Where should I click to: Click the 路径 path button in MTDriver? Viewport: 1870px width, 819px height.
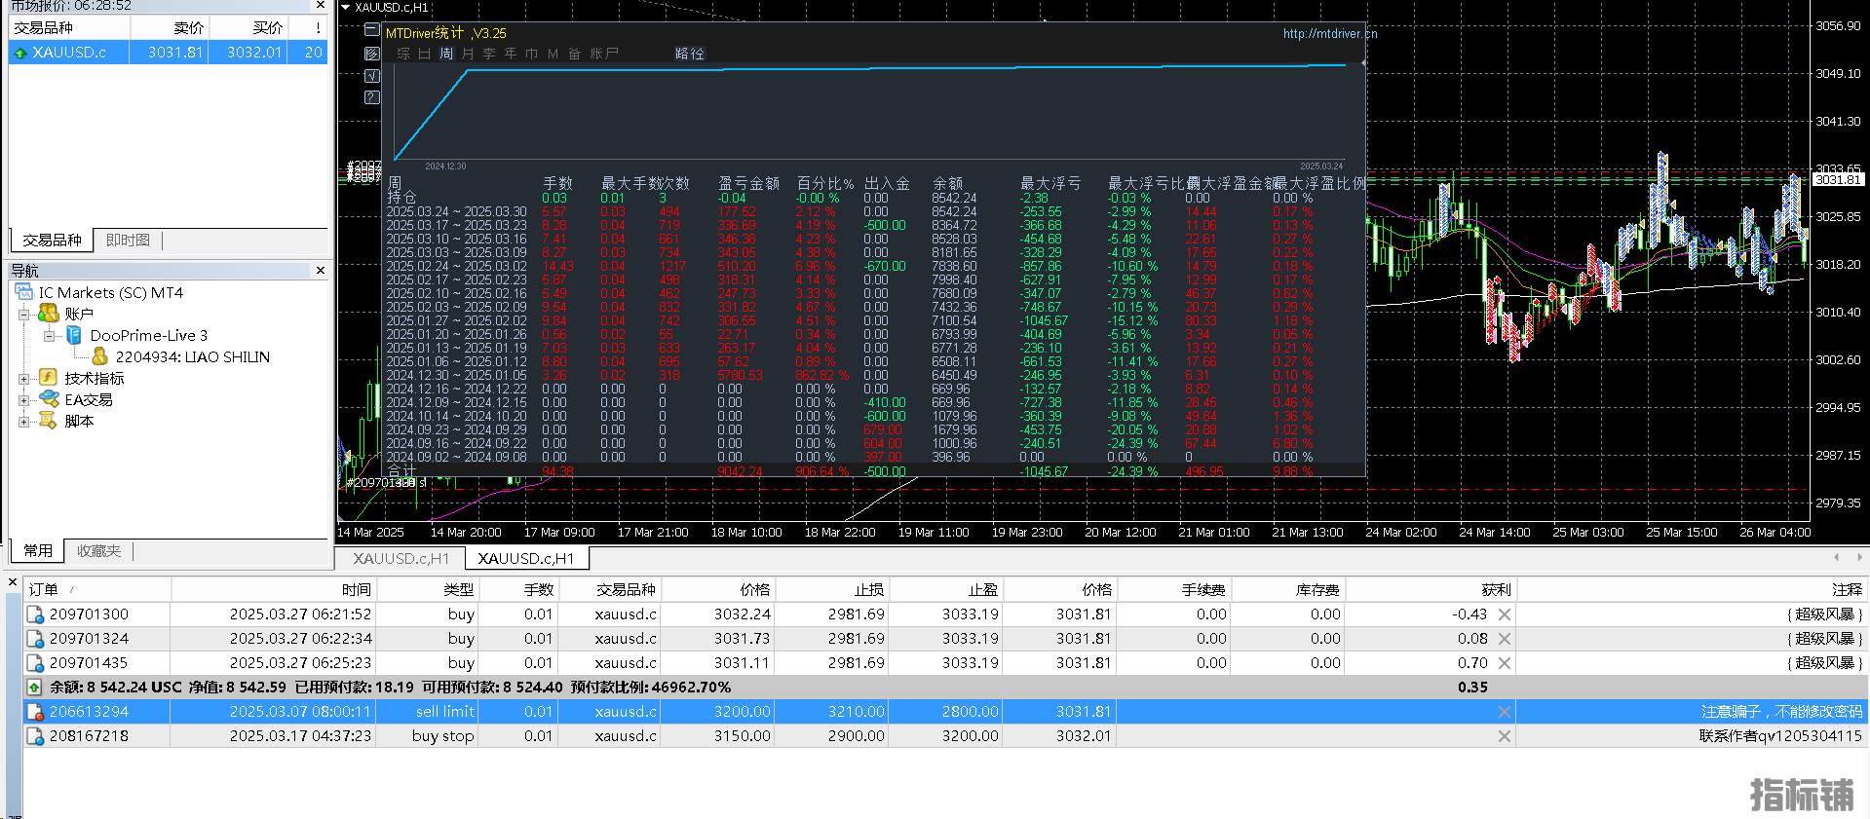[x=690, y=54]
